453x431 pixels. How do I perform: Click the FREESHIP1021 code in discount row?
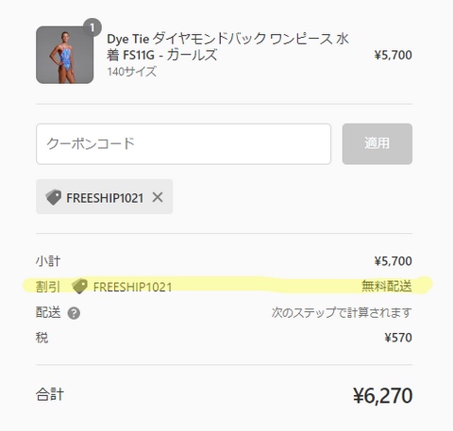point(132,287)
